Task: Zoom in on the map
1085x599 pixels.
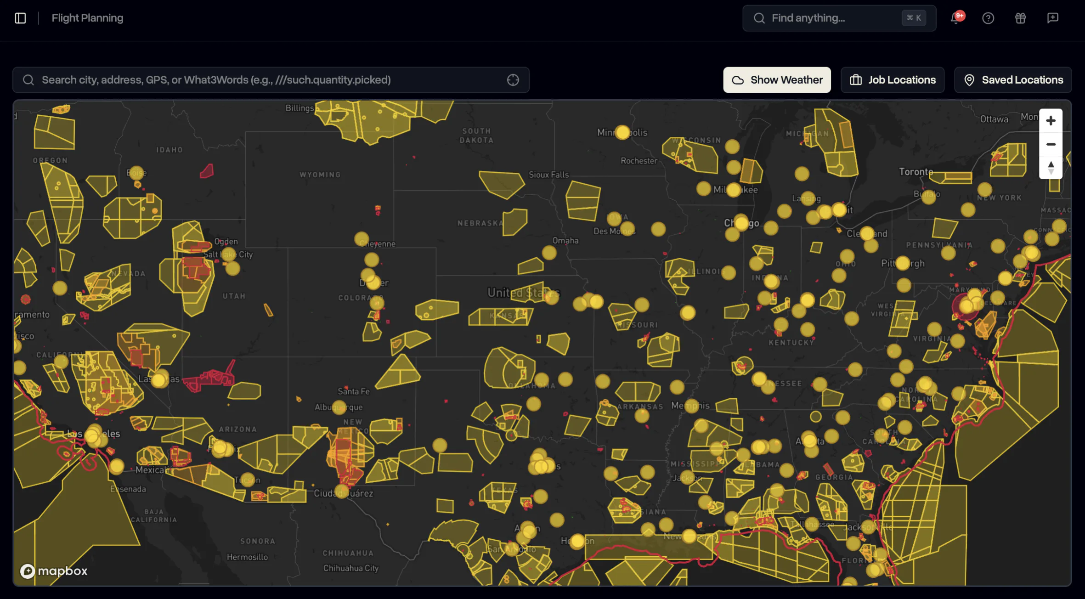Action: [1051, 121]
